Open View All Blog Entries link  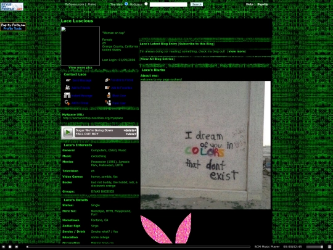(157, 59)
